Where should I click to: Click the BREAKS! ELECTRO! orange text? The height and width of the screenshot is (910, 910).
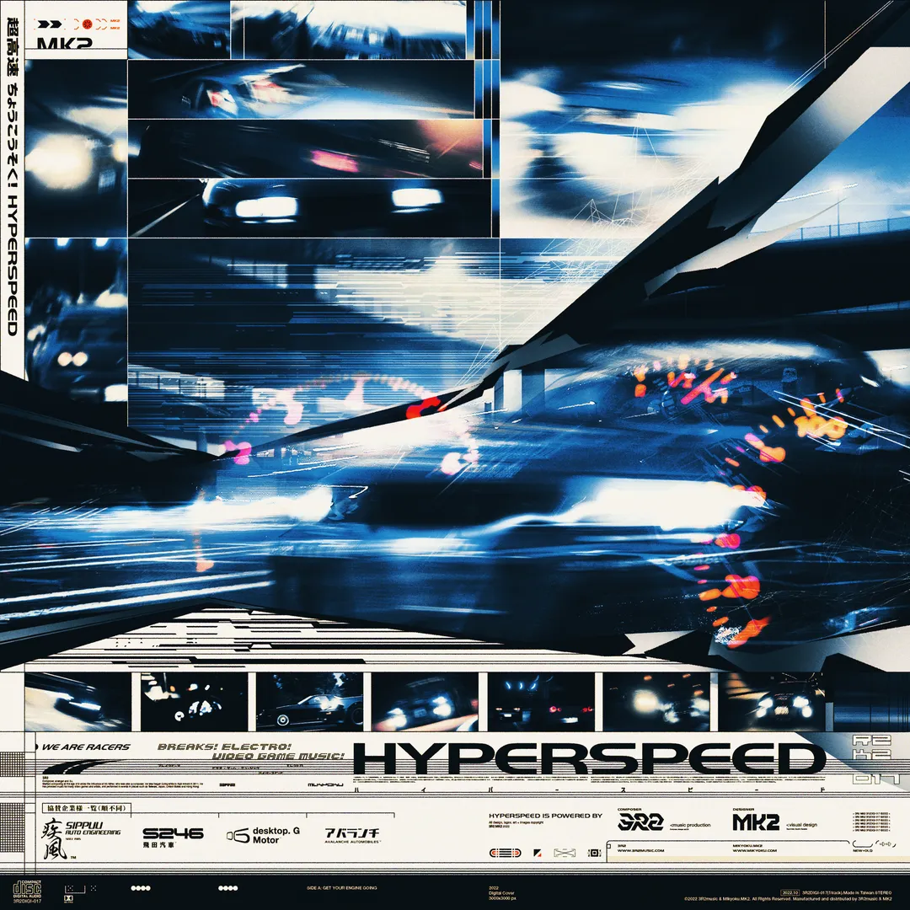point(224,747)
